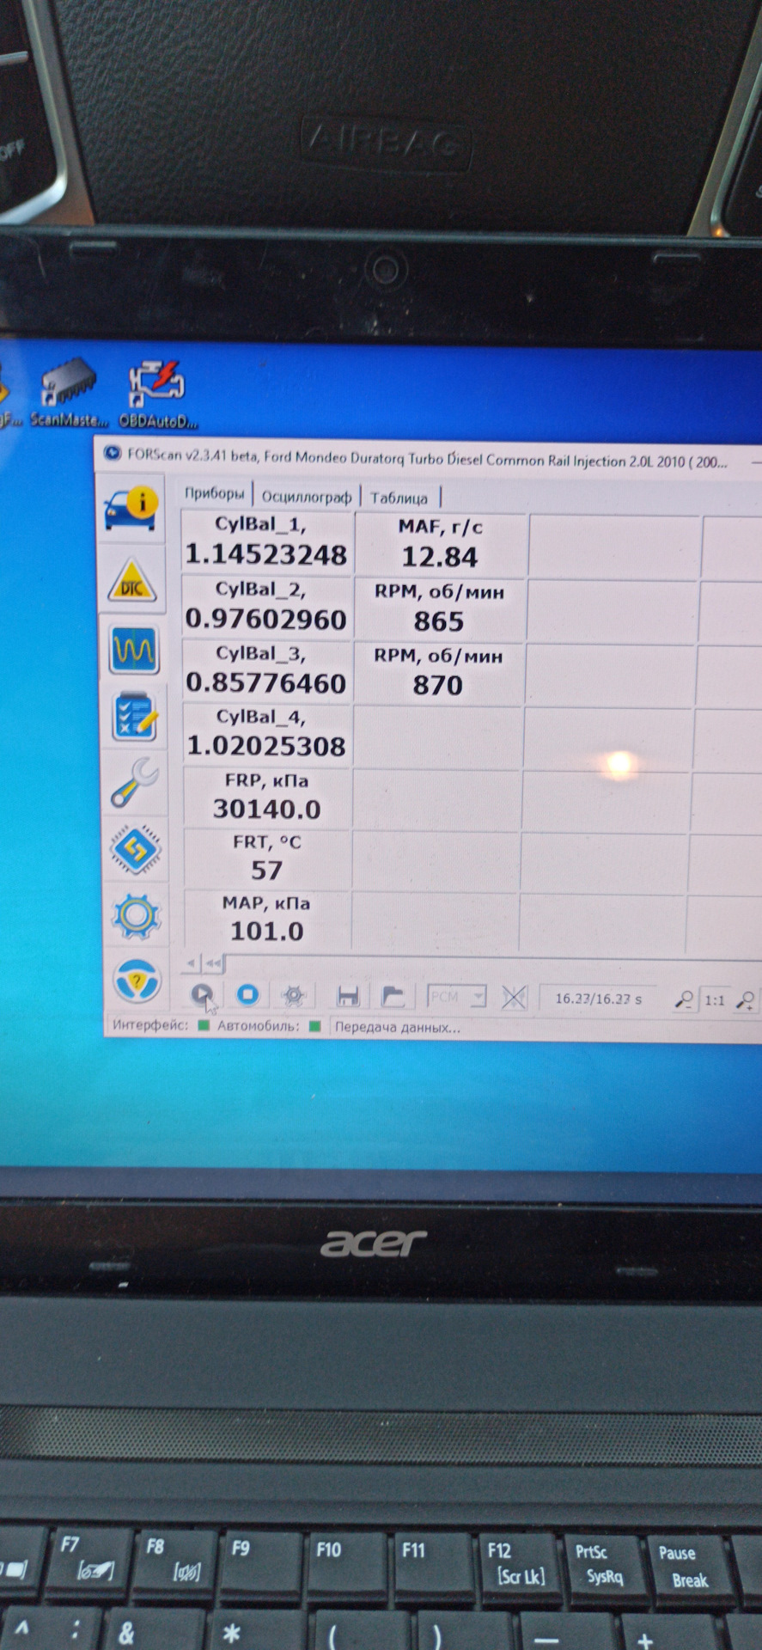This screenshot has width=762, height=1650.
Task: Select the RPM gauge showing 865
Action: (x=439, y=608)
